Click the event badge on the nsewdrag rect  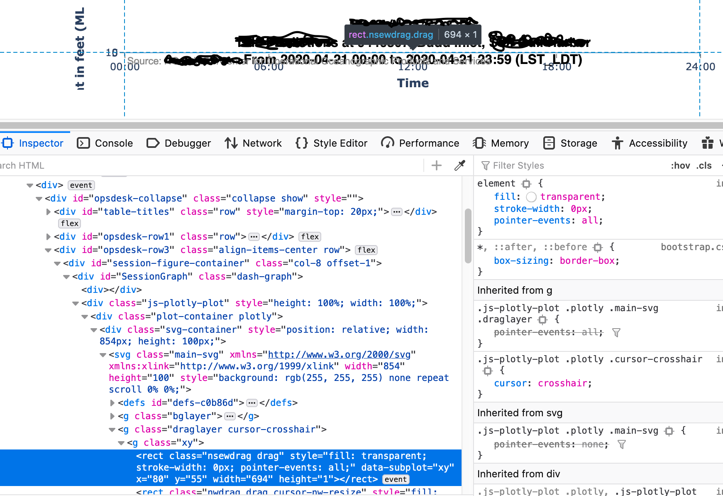(x=396, y=479)
